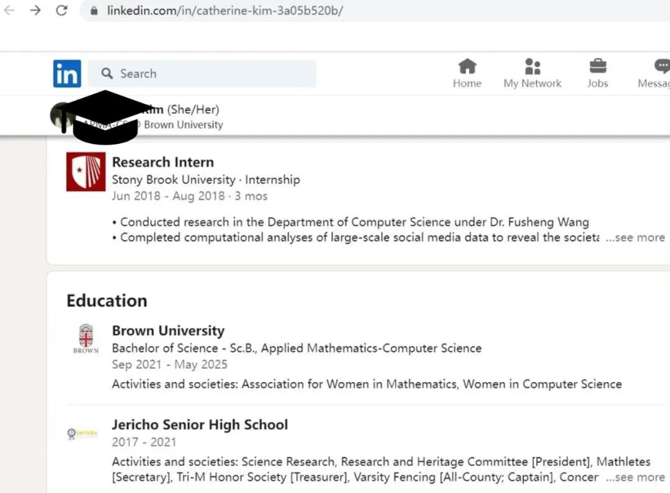Click the Jericho Senior High School logo
The image size is (670, 493).
[x=83, y=434]
